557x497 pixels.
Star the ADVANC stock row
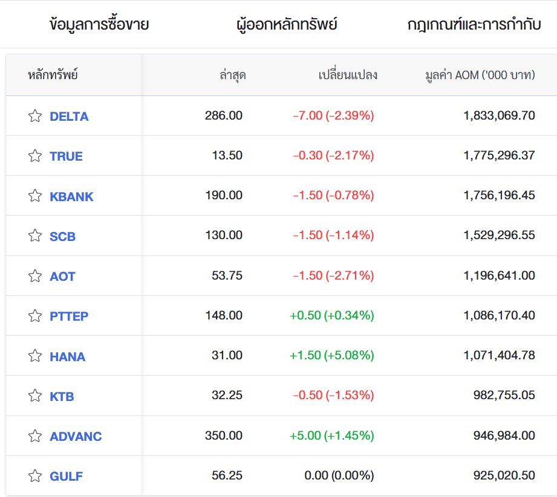(35, 436)
